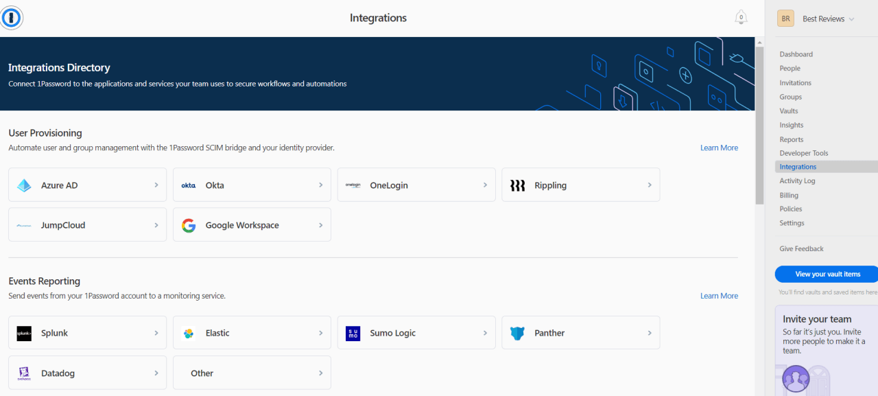Open the JumpCloud integration
Image resolution: width=878 pixels, height=396 pixels.
tap(87, 224)
